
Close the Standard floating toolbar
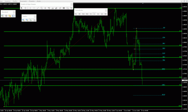click(x=14, y=12)
